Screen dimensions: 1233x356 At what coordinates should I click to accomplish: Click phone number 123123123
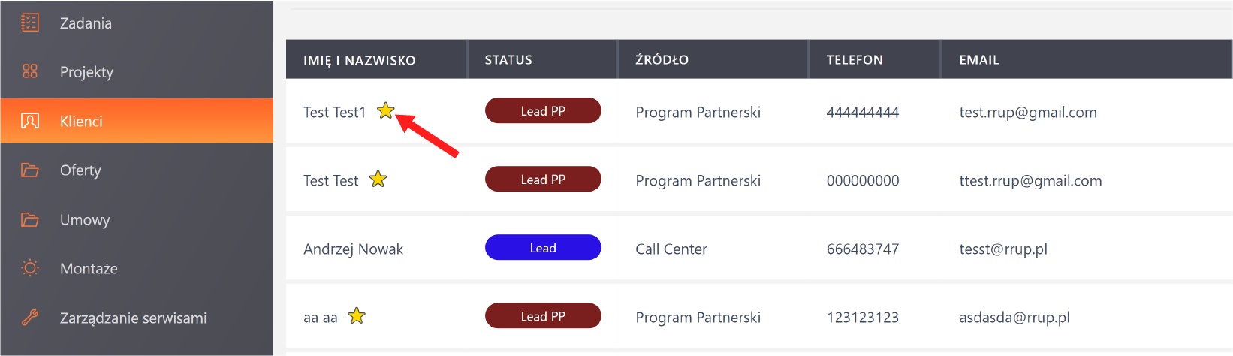(862, 318)
